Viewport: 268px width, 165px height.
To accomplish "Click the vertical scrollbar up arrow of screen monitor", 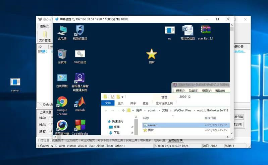I will pyautogui.click(x=232, y=25).
